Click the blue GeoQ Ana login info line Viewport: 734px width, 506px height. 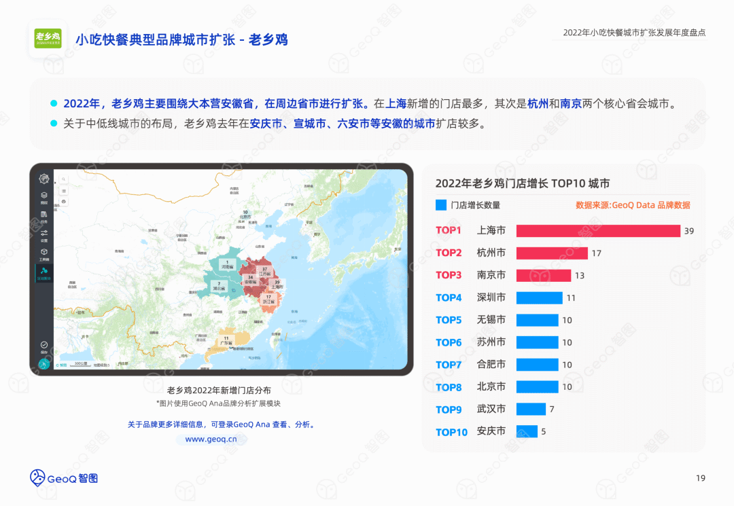pos(222,424)
